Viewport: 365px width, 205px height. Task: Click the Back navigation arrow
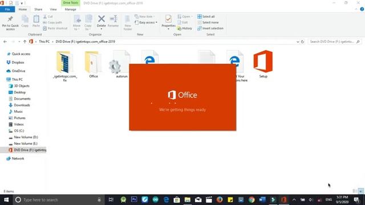pos(5,42)
